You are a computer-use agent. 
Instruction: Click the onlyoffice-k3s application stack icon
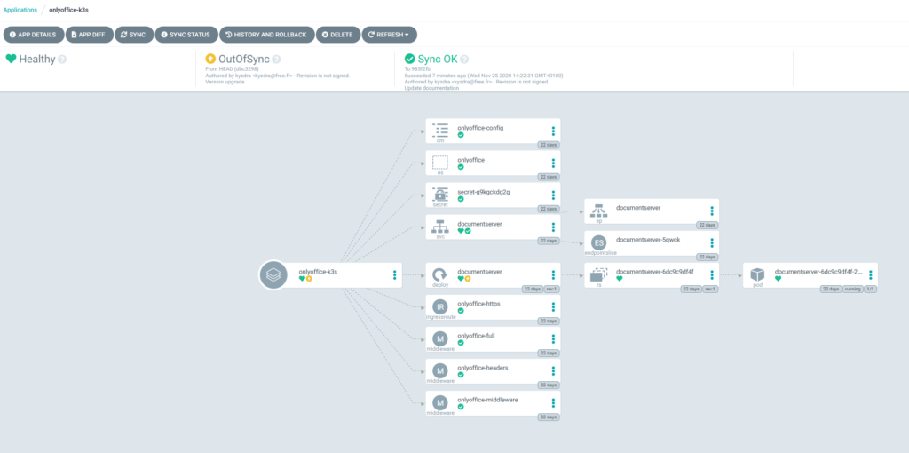[x=273, y=275]
